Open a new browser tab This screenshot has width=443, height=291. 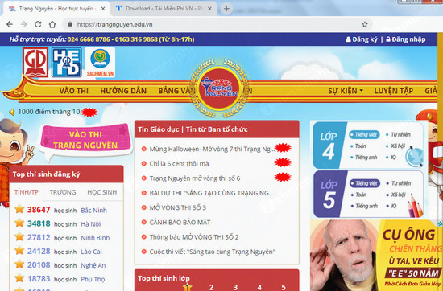pos(226,9)
